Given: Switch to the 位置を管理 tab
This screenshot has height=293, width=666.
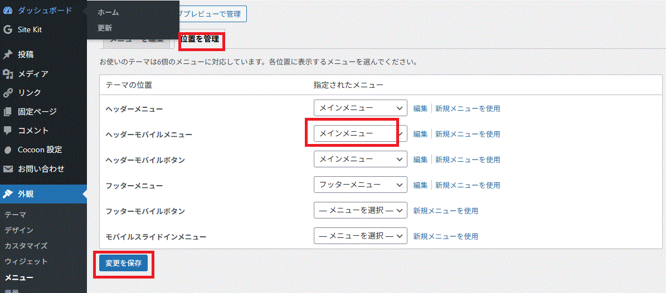Looking at the screenshot, I should pyautogui.click(x=200, y=39).
